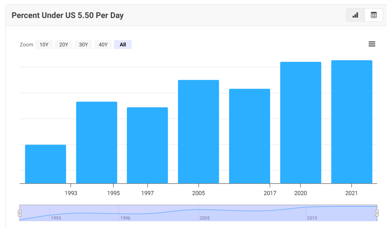The width and height of the screenshot is (387, 227).
Task: Select the 40Y zoom option
Action: tap(103, 45)
